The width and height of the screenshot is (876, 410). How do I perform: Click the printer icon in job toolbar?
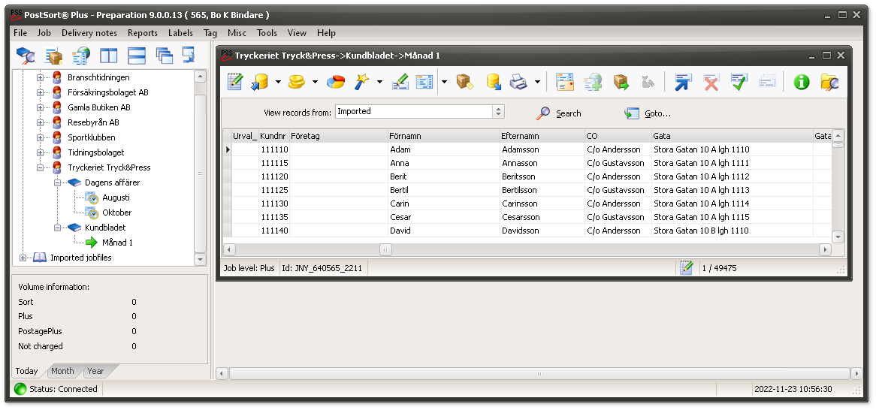(x=519, y=82)
